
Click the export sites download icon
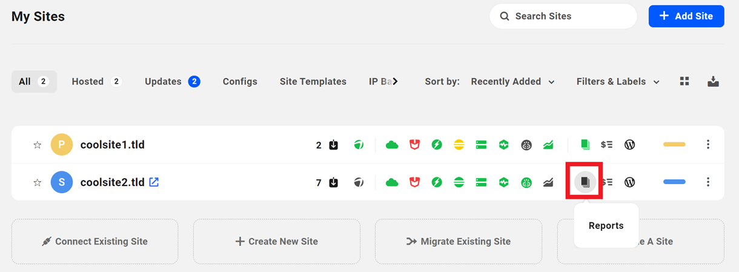[x=713, y=81]
